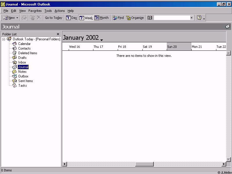The image size is (232, 174).
Task: Click the Deleted Items folder icon
Action: (x=14, y=53)
